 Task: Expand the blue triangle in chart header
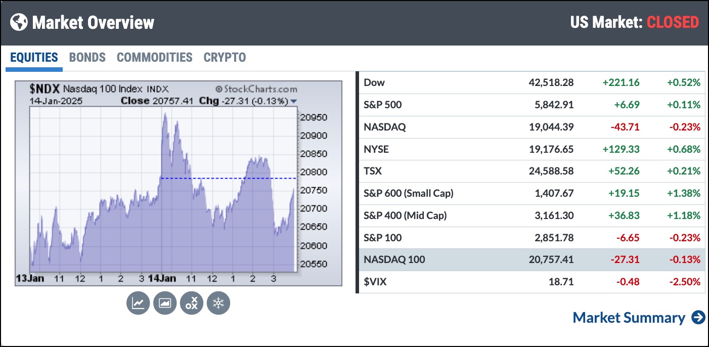pyautogui.click(x=294, y=101)
